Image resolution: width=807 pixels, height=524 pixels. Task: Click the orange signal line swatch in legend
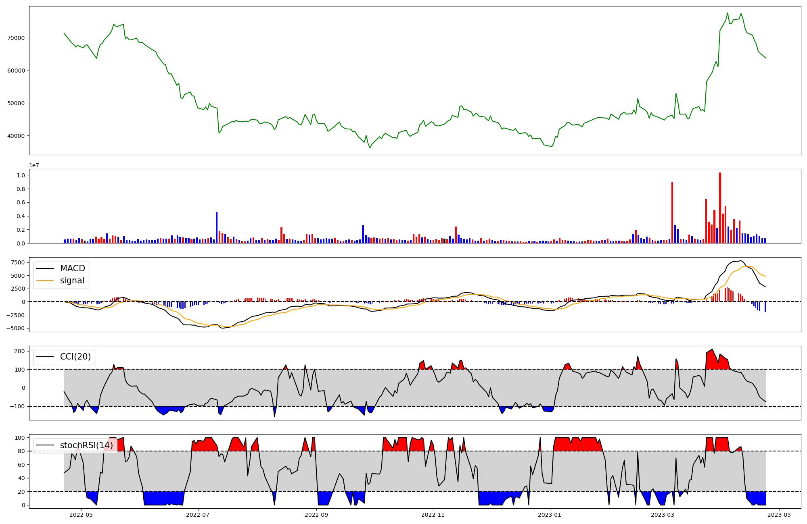(45, 281)
